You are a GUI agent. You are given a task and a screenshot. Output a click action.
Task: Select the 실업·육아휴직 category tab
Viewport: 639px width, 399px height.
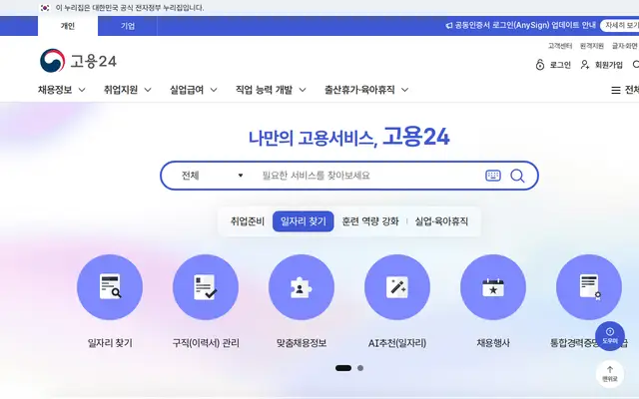click(441, 221)
